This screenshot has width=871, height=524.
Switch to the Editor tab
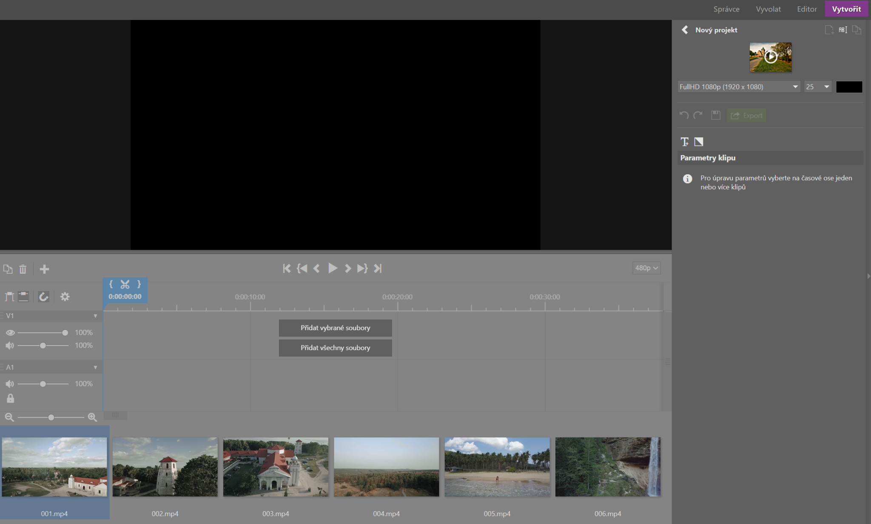point(807,9)
